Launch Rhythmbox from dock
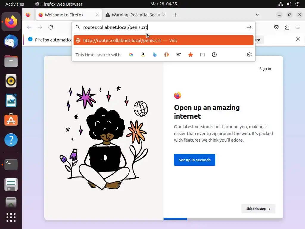 pos(11,81)
